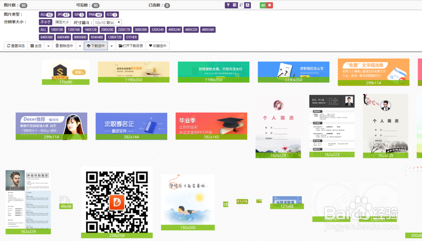The image size is (422, 241).
Task: Open the 尺寸漏斗 10x10 默认 dropdown
Action: tap(107, 22)
